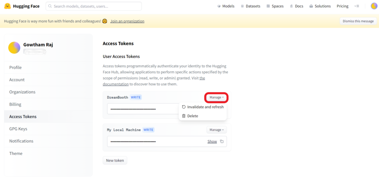Open user avatar menu in top bar
The height and width of the screenshot is (182, 379).
374,6
